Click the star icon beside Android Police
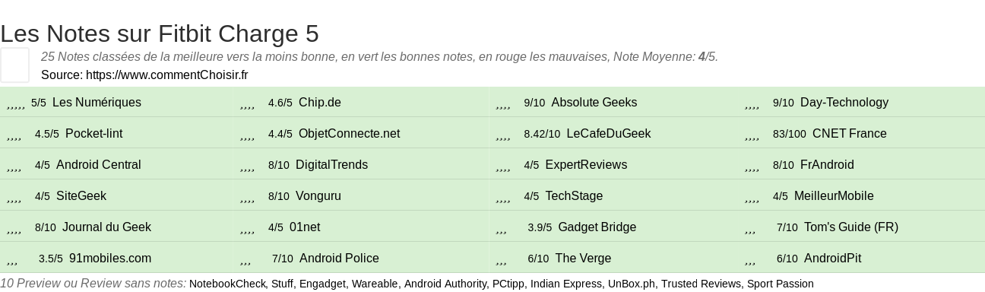This screenshot has width=985, height=292. coord(245,259)
